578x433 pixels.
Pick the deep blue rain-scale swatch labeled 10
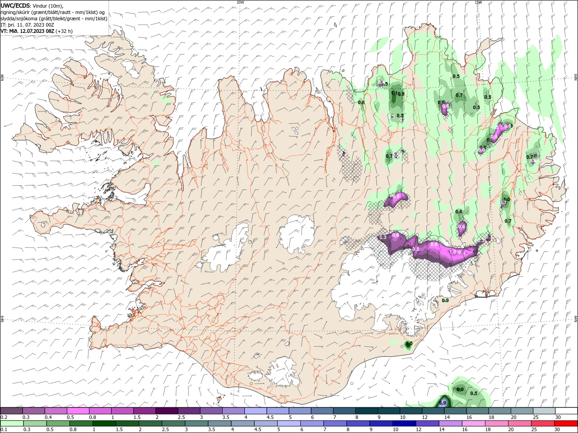point(405,423)
